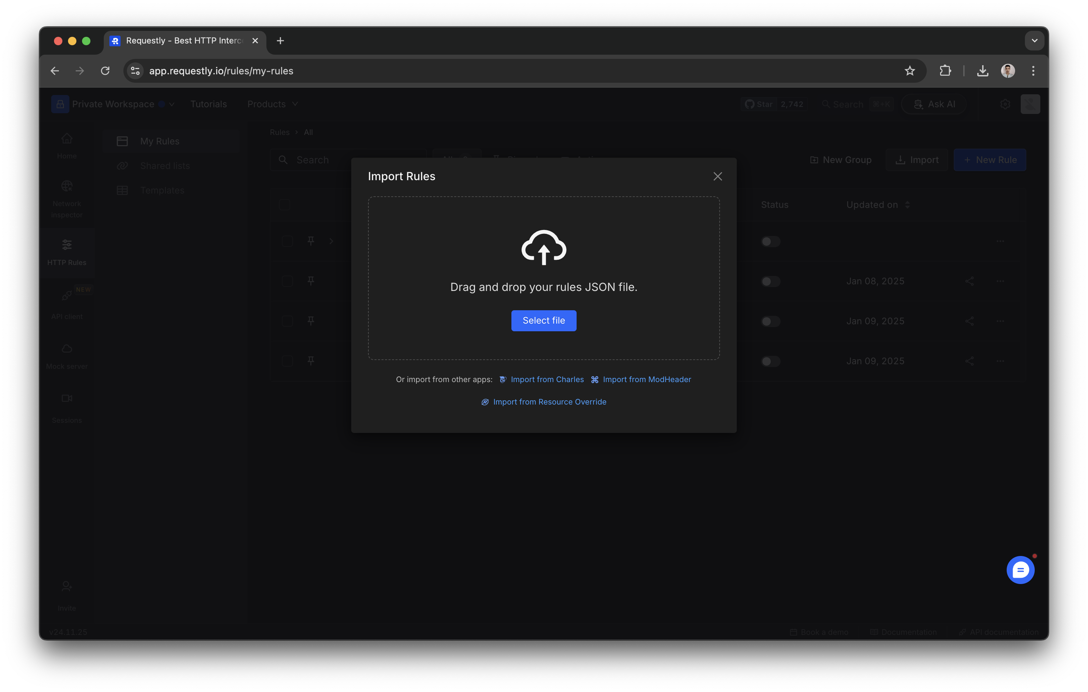
Task: Reload the current page
Action: coord(105,71)
